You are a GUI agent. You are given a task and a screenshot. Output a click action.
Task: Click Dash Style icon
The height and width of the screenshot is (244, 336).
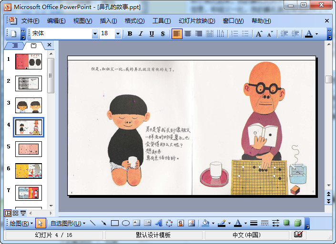[265, 223]
